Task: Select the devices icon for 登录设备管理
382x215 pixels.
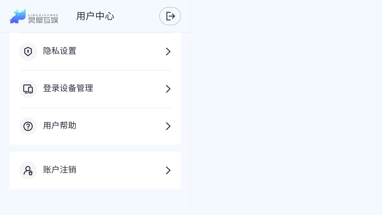Action: (28, 89)
